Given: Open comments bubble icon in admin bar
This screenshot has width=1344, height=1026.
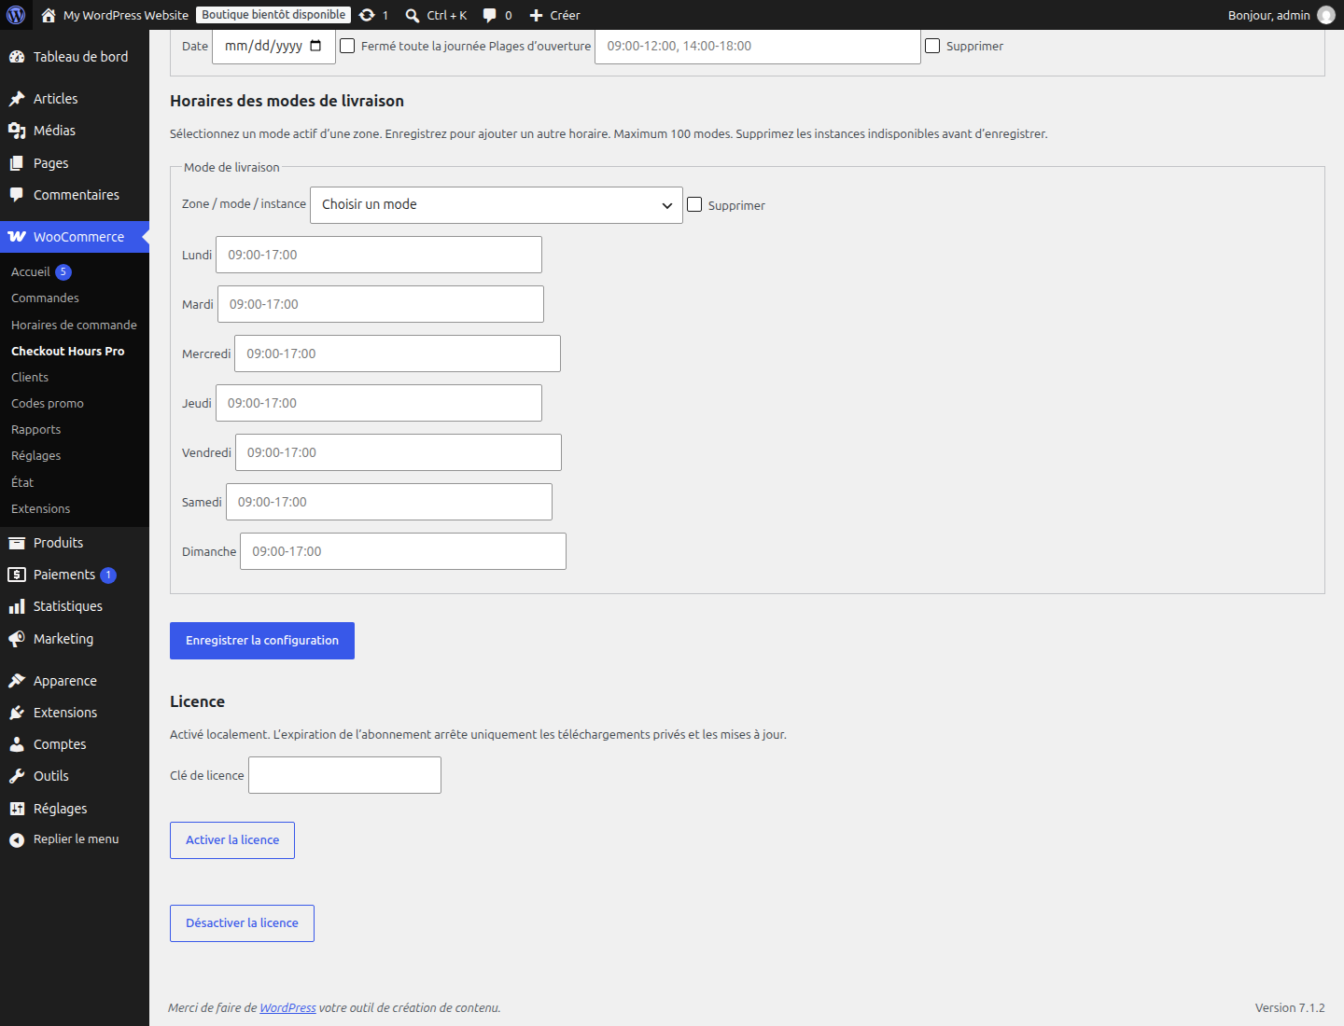Looking at the screenshot, I should tap(490, 15).
